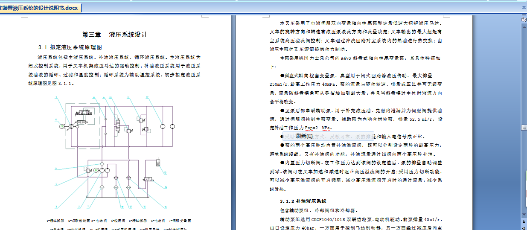Close the document with the top-right X
Image resolution: width=527 pixels, height=230 pixels.
click(524, 7)
